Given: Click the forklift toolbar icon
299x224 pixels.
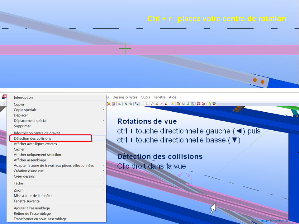Looking at the screenshot, I should [203, 104].
